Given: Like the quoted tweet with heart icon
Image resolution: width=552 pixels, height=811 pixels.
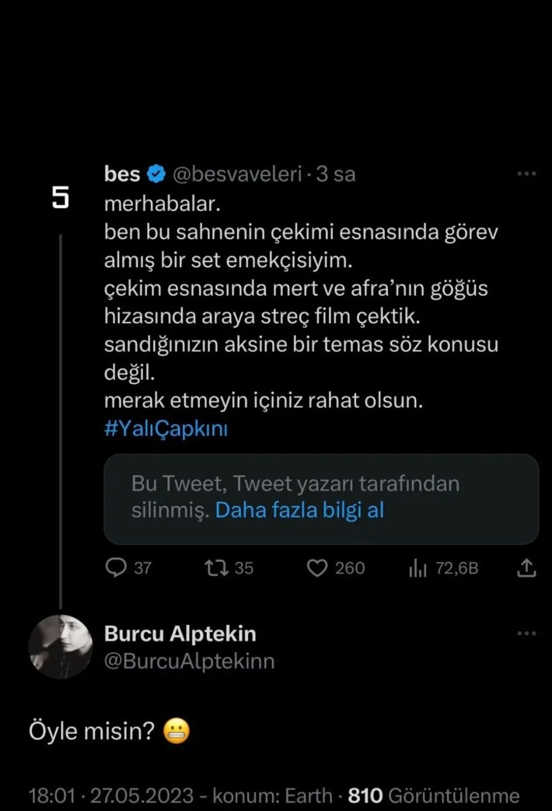Looking at the screenshot, I should [x=317, y=567].
